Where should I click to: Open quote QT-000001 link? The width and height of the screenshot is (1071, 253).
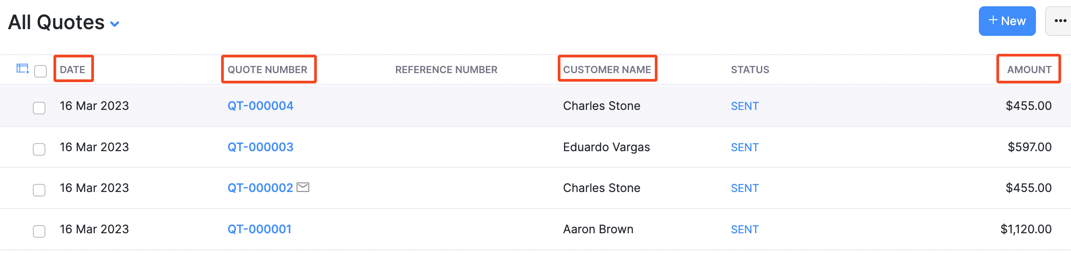click(x=259, y=229)
